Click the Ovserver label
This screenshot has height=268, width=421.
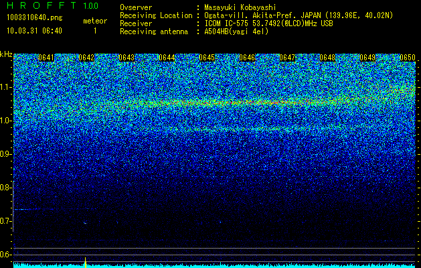click(x=136, y=7)
